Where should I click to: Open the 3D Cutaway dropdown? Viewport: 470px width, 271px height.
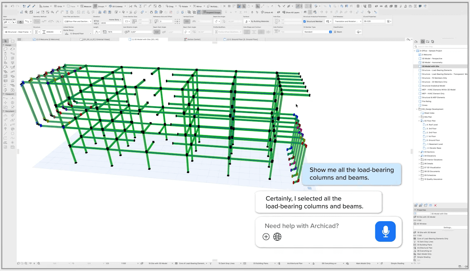coord(117,6)
